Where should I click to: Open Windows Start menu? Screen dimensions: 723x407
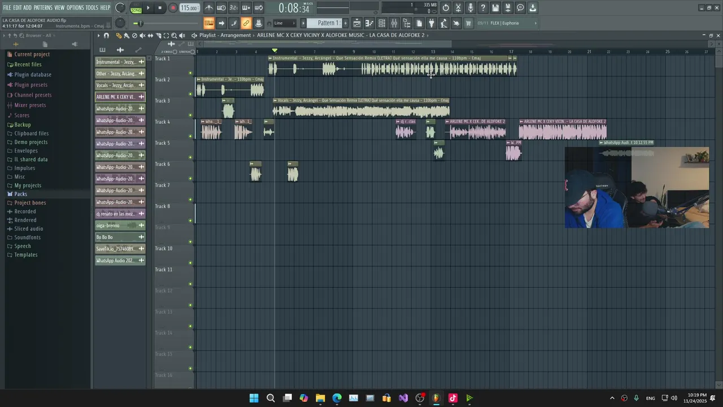[x=254, y=398]
